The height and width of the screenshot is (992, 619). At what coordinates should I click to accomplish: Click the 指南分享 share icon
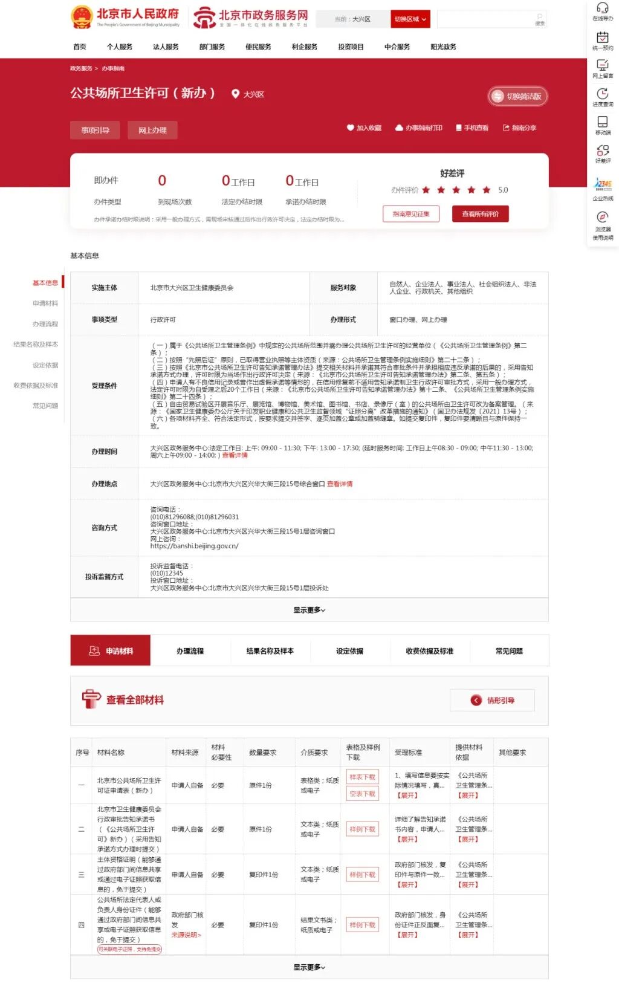pos(506,128)
